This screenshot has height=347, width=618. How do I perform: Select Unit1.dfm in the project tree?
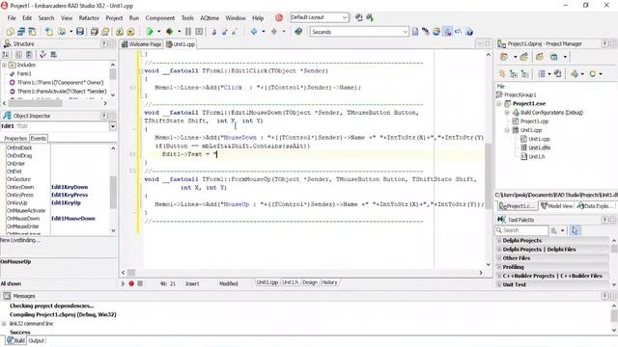pyautogui.click(x=540, y=147)
